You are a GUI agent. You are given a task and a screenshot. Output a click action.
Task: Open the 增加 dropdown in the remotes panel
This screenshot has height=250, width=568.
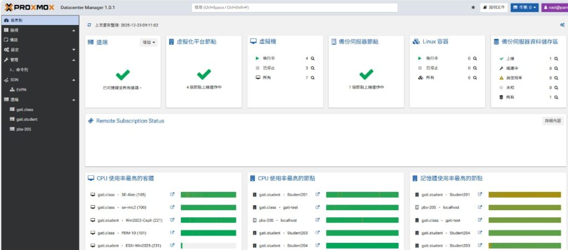[149, 42]
